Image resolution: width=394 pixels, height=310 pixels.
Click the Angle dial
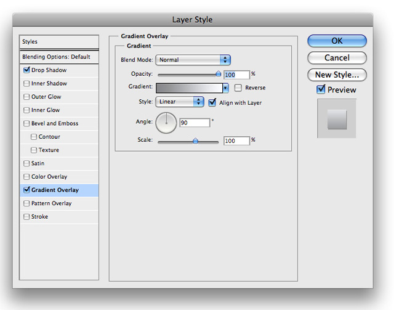tap(166, 123)
